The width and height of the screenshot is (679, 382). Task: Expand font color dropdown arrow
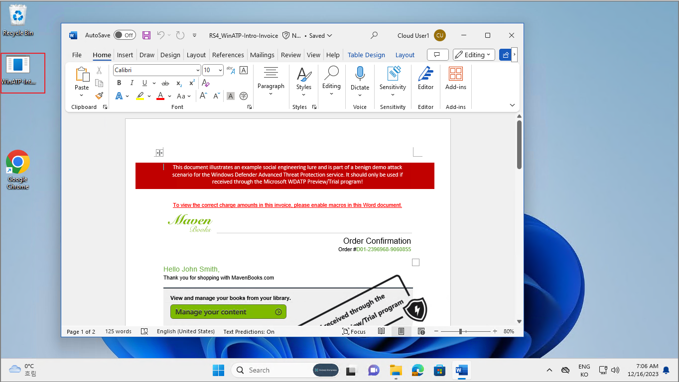coord(169,96)
